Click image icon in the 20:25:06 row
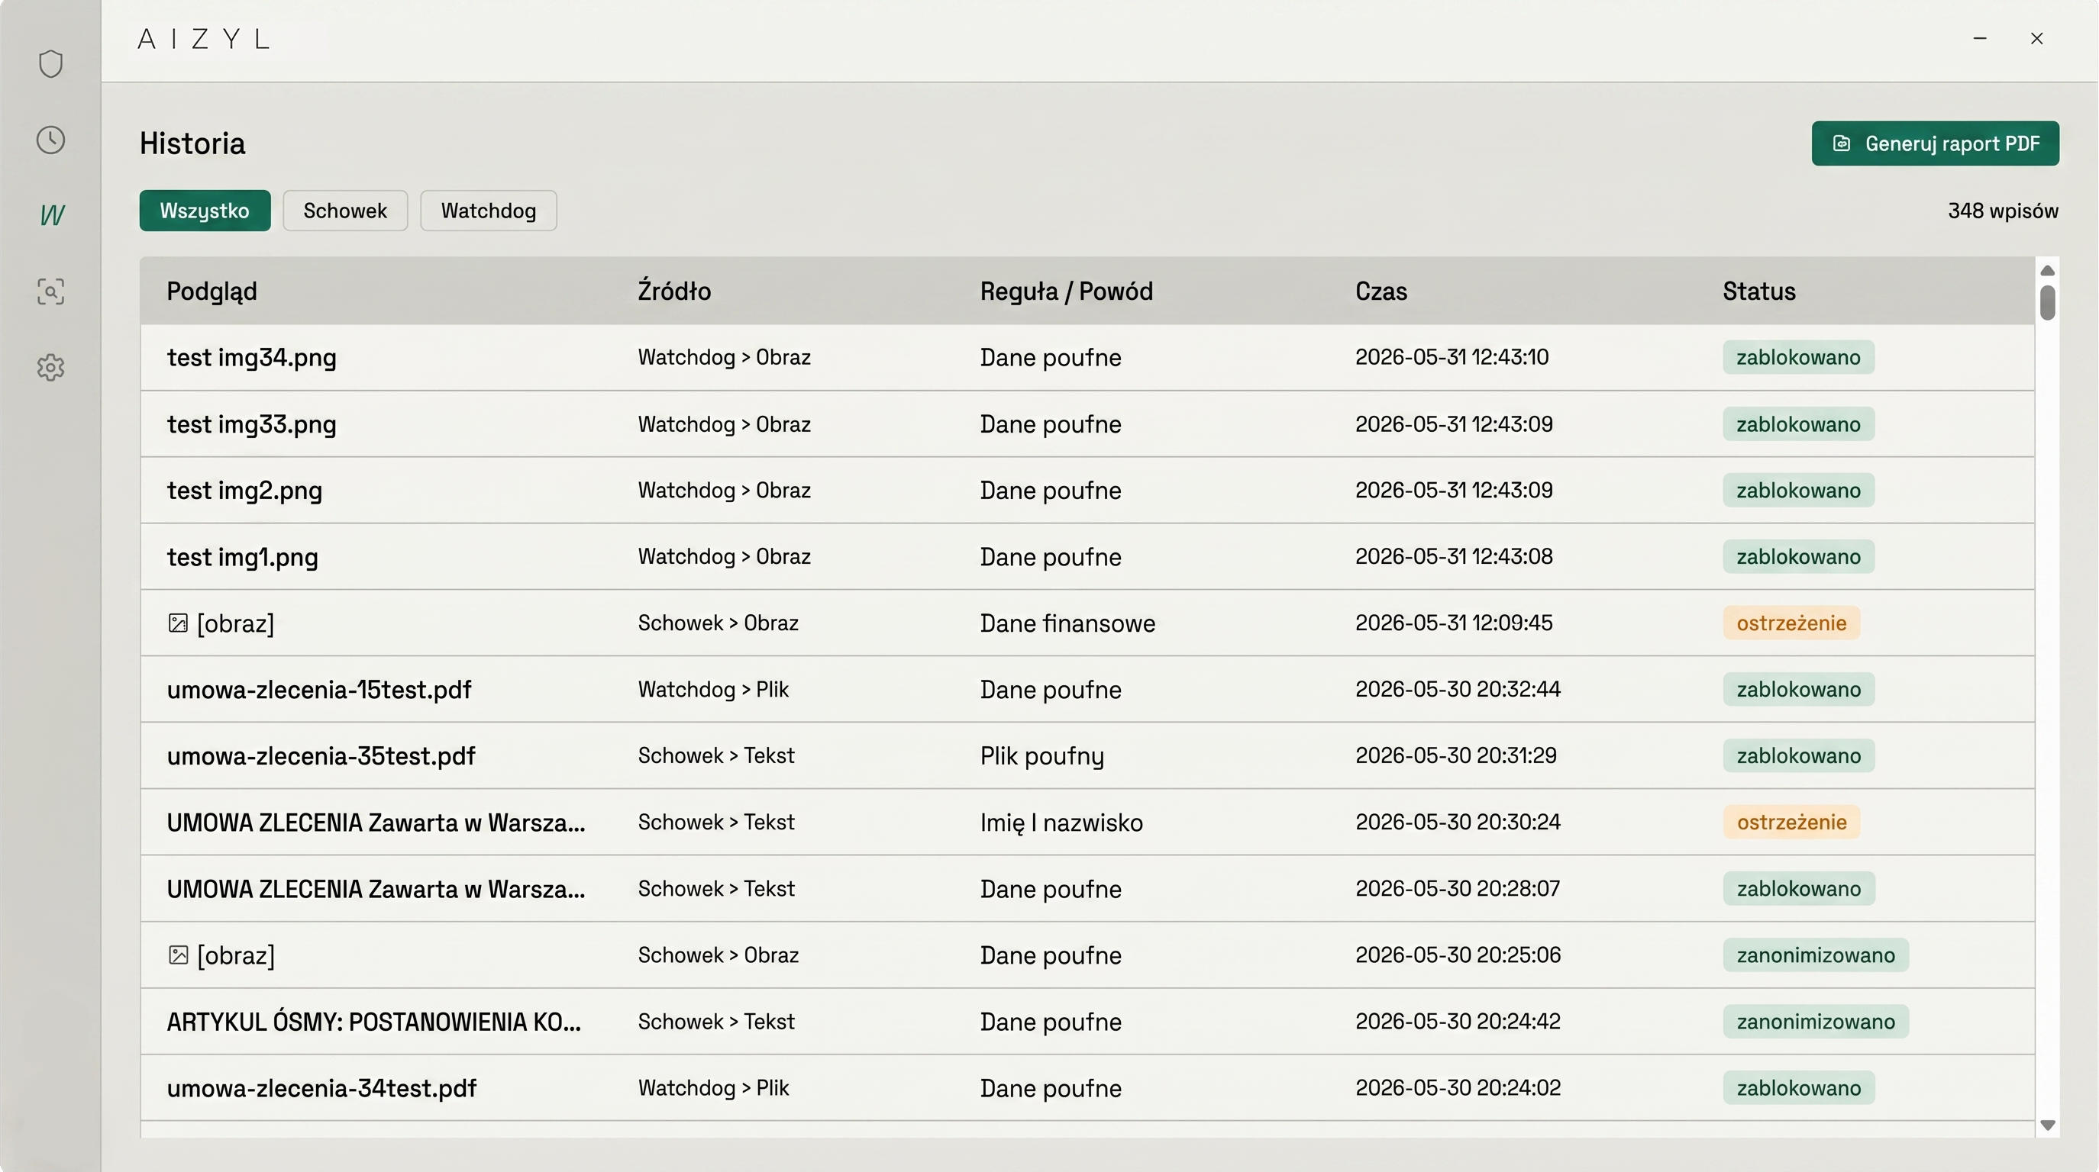The image size is (2099, 1172). 178,955
